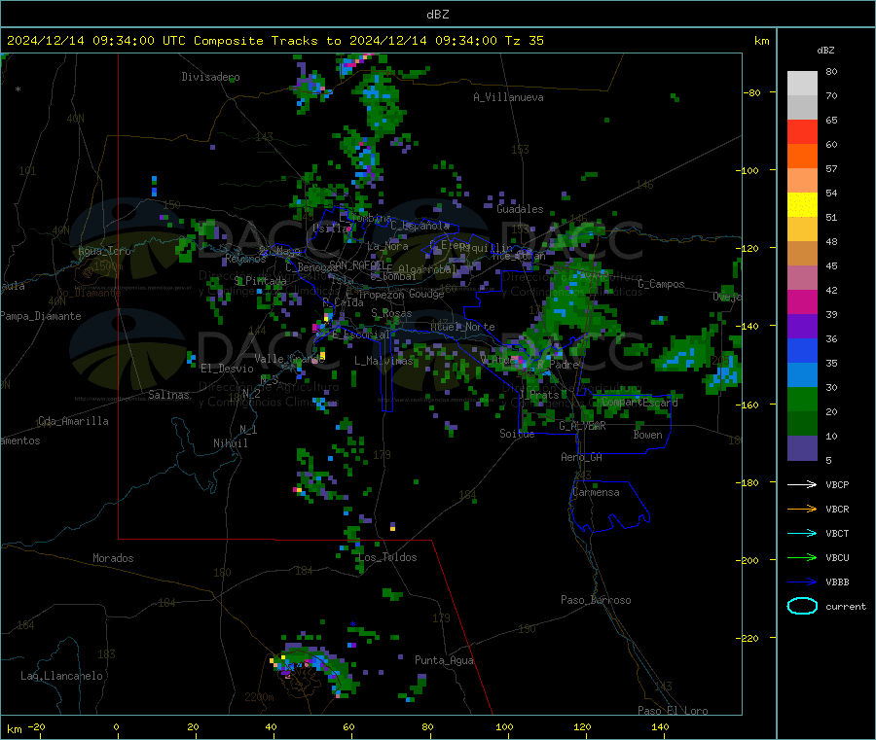
Task: Click the 'Gouage' map label
Action: coord(427,294)
